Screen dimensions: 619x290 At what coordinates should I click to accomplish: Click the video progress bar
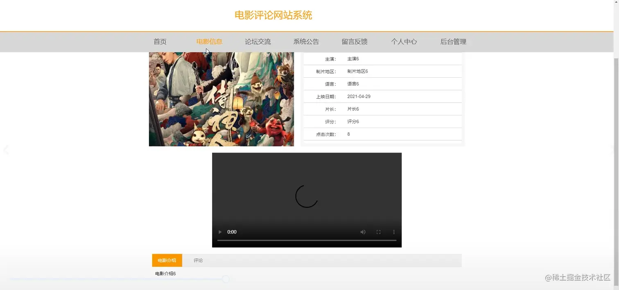coord(307,241)
